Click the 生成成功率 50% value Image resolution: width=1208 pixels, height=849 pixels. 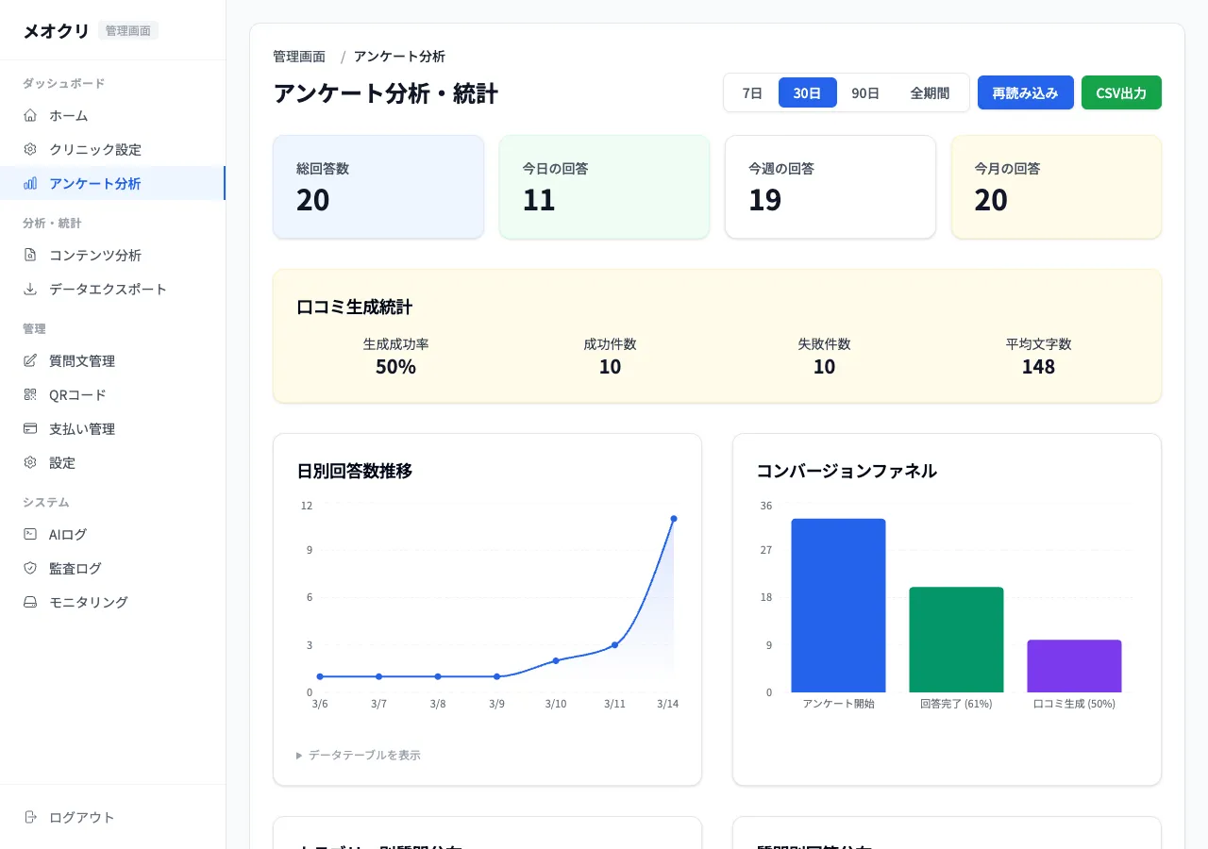pyautogui.click(x=395, y=367)
